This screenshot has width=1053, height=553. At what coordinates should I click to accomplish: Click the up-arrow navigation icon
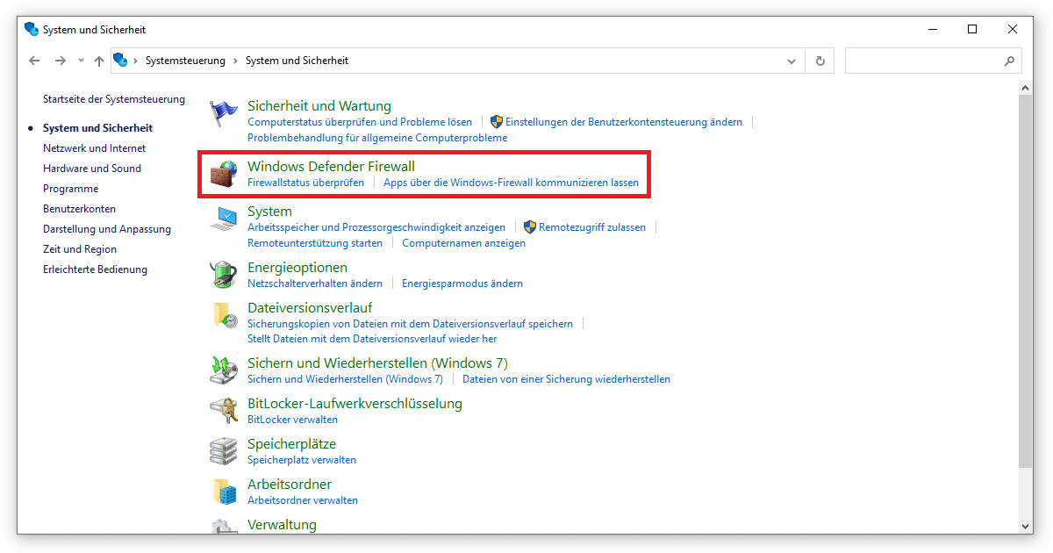pyautogui.click(x=99, y=60)
